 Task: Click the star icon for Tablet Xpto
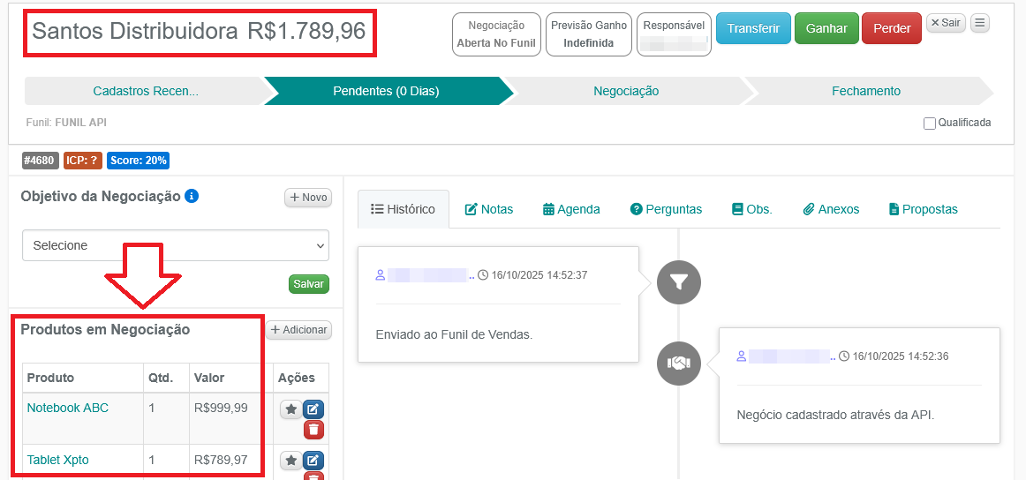point(290,461)
